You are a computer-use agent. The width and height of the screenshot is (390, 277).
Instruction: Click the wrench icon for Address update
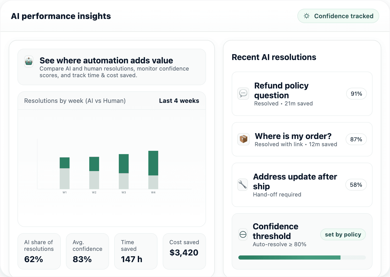click(x=243, y=185)
